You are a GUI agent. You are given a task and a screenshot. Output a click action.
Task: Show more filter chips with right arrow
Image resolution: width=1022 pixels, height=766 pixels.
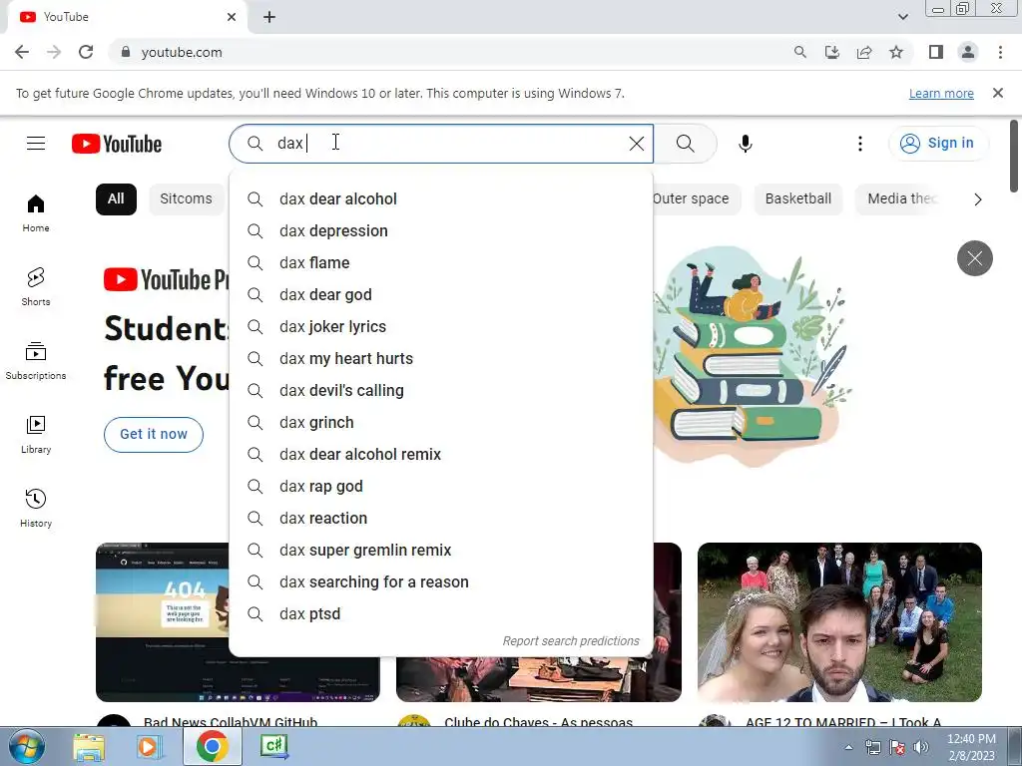977,199
